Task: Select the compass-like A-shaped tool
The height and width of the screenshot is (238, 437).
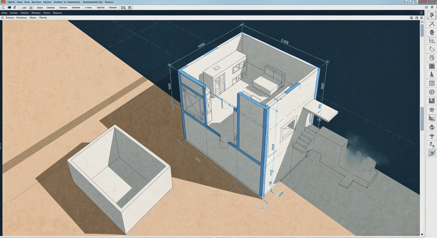Action: pyautogui.click(x=432, y=75)
